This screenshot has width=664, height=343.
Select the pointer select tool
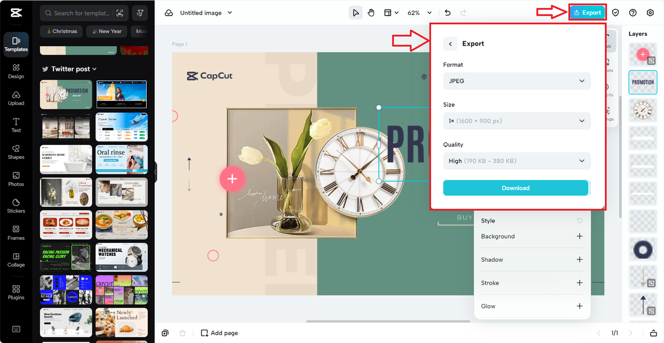click(355, 13)
